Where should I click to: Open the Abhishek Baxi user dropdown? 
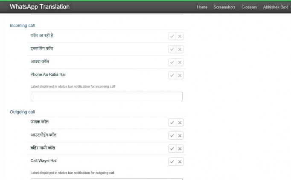click(276, 7)
